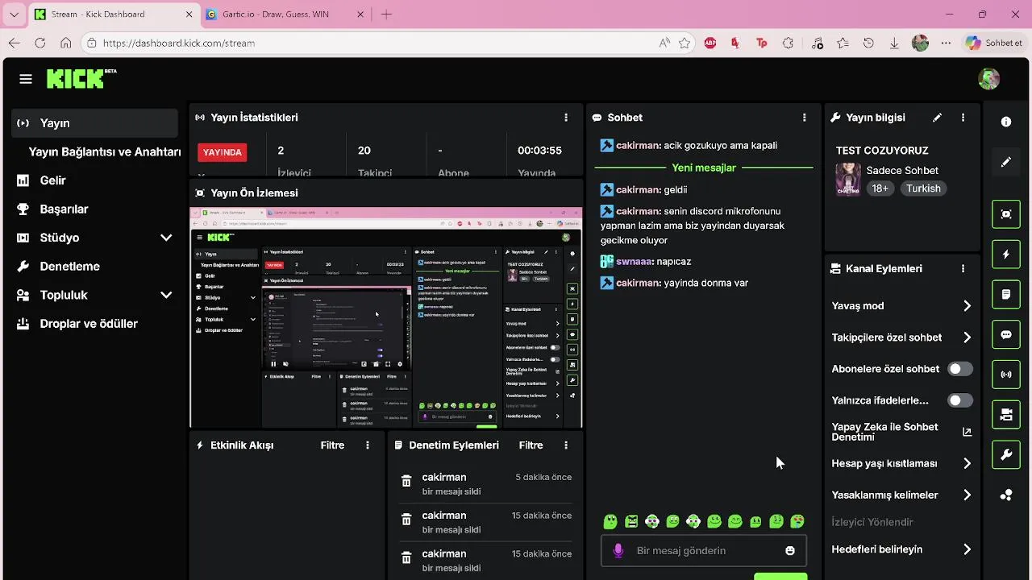Open Takipçilere özel sohbet settings arrow
Screen dimensions: 1032x580
(967, 338)
